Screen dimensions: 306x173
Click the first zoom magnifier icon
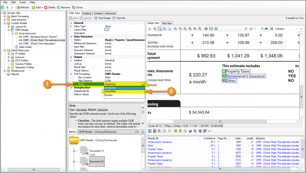(x=175, y=29)
